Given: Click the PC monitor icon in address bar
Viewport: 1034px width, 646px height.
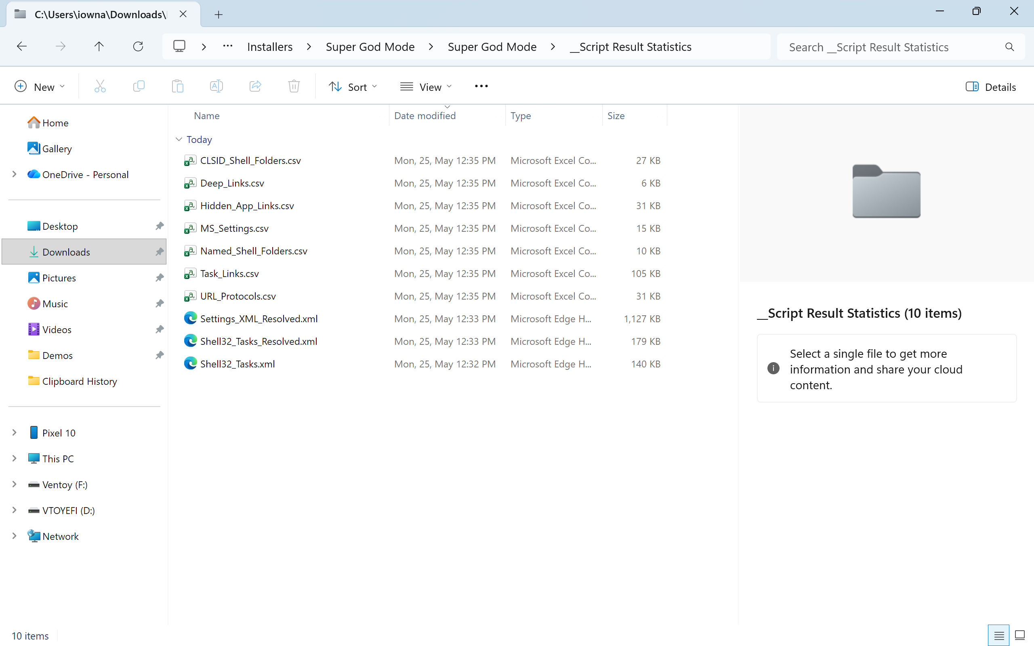Looking at the screenshot, I should pos(179,46).
